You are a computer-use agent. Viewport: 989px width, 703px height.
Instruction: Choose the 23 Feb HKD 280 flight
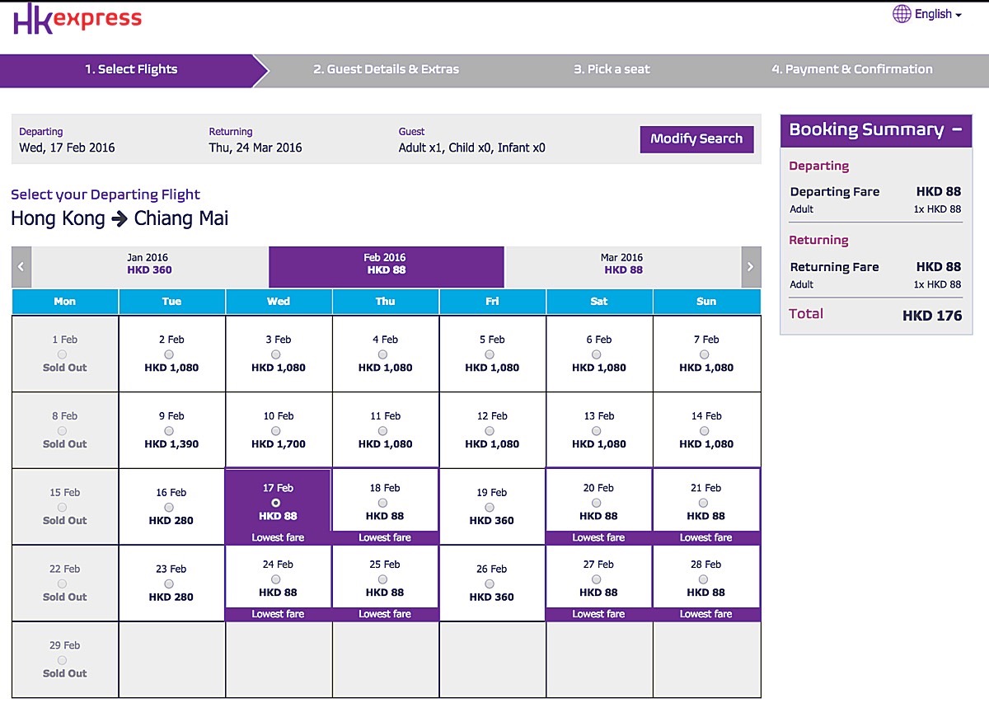(171, 583)
